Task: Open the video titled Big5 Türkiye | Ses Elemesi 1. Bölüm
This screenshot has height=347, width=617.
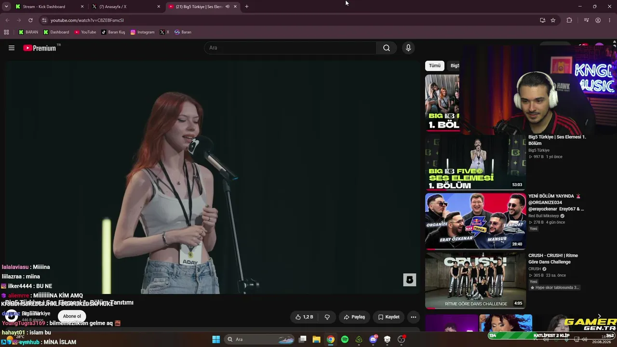Action: tap(557, 140)
